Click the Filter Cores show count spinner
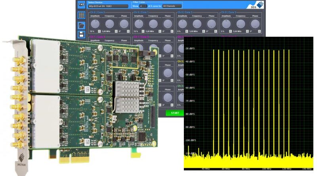This screenshot has height=176, width=317. [x=144, y=6]
